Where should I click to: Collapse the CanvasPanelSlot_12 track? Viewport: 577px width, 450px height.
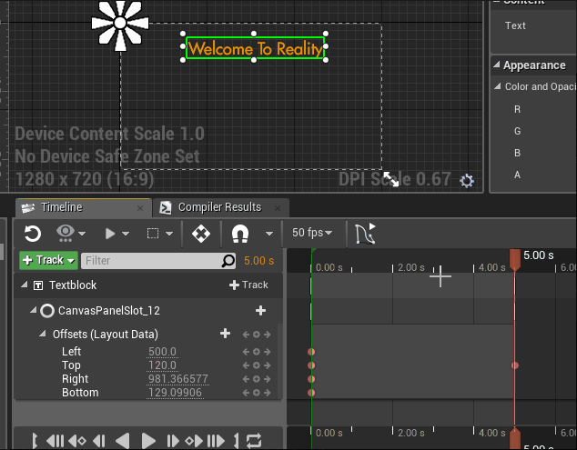(33, 311)
